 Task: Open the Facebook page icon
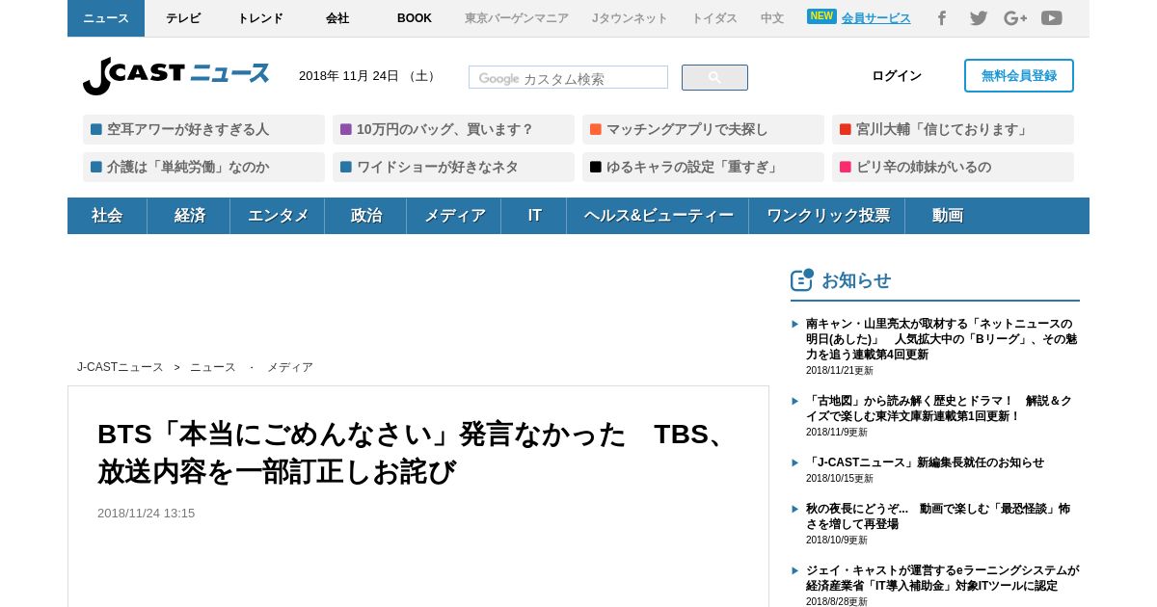(942, 18)
